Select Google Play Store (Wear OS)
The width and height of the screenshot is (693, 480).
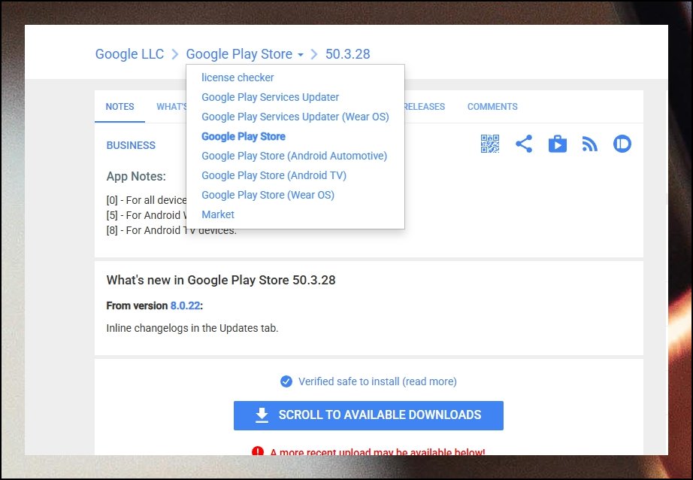268,195
